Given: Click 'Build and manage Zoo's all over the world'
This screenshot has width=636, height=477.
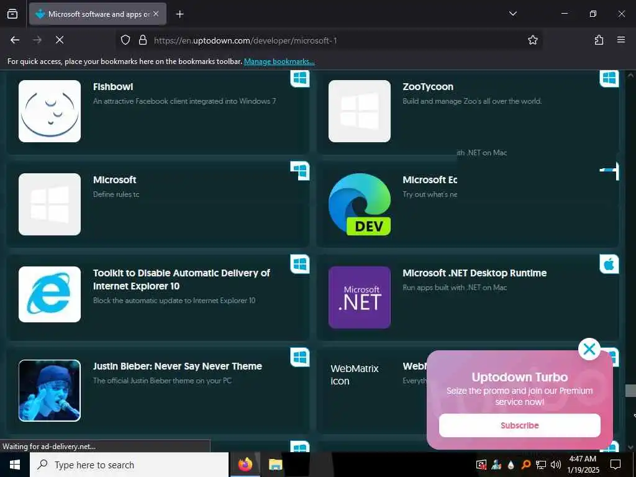Looking at the screenshot, I should tap(472, 101).
